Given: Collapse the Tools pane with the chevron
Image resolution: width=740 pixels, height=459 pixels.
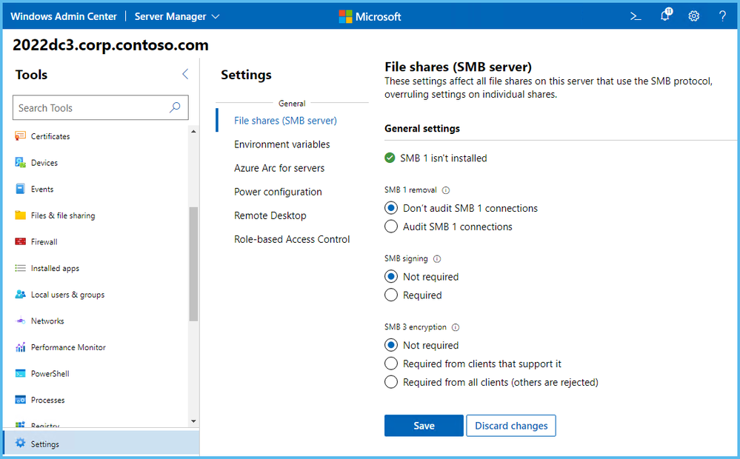Looking at the screenshot, I should pos(185,74).
